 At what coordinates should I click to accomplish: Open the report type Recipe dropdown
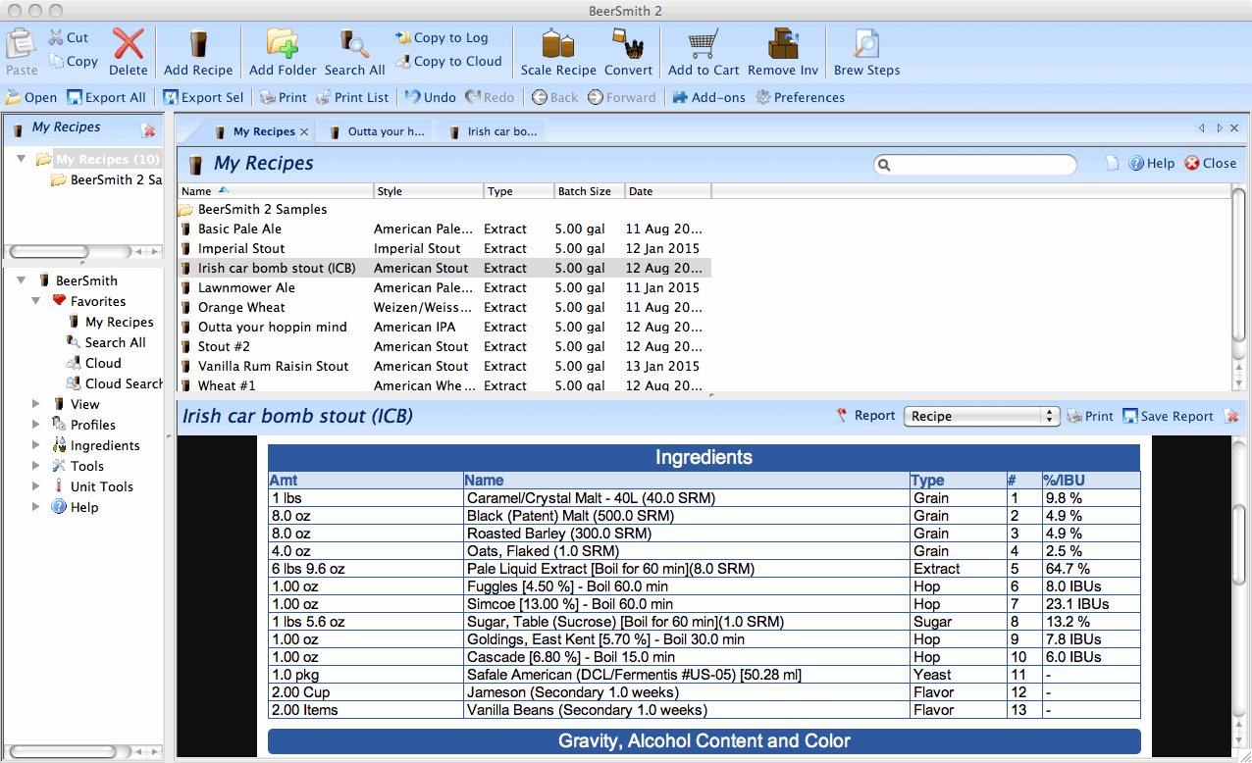click(x=981, y=416)
